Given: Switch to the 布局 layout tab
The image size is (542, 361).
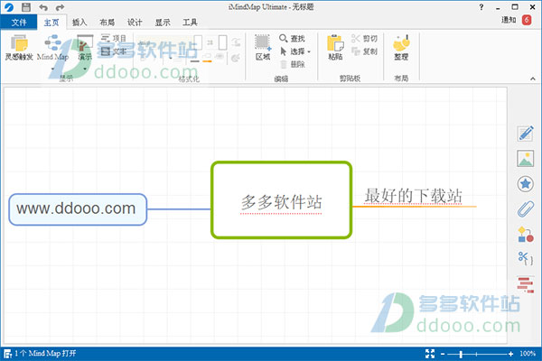Looking at the screenshot, I should pyautogui.click(x=107, y=23).
